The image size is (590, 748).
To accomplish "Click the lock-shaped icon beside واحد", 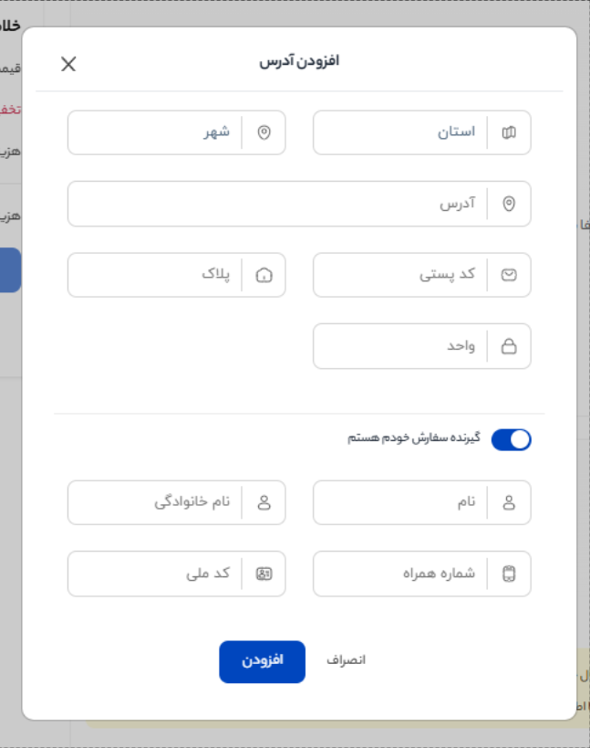I will pos(509,346).
